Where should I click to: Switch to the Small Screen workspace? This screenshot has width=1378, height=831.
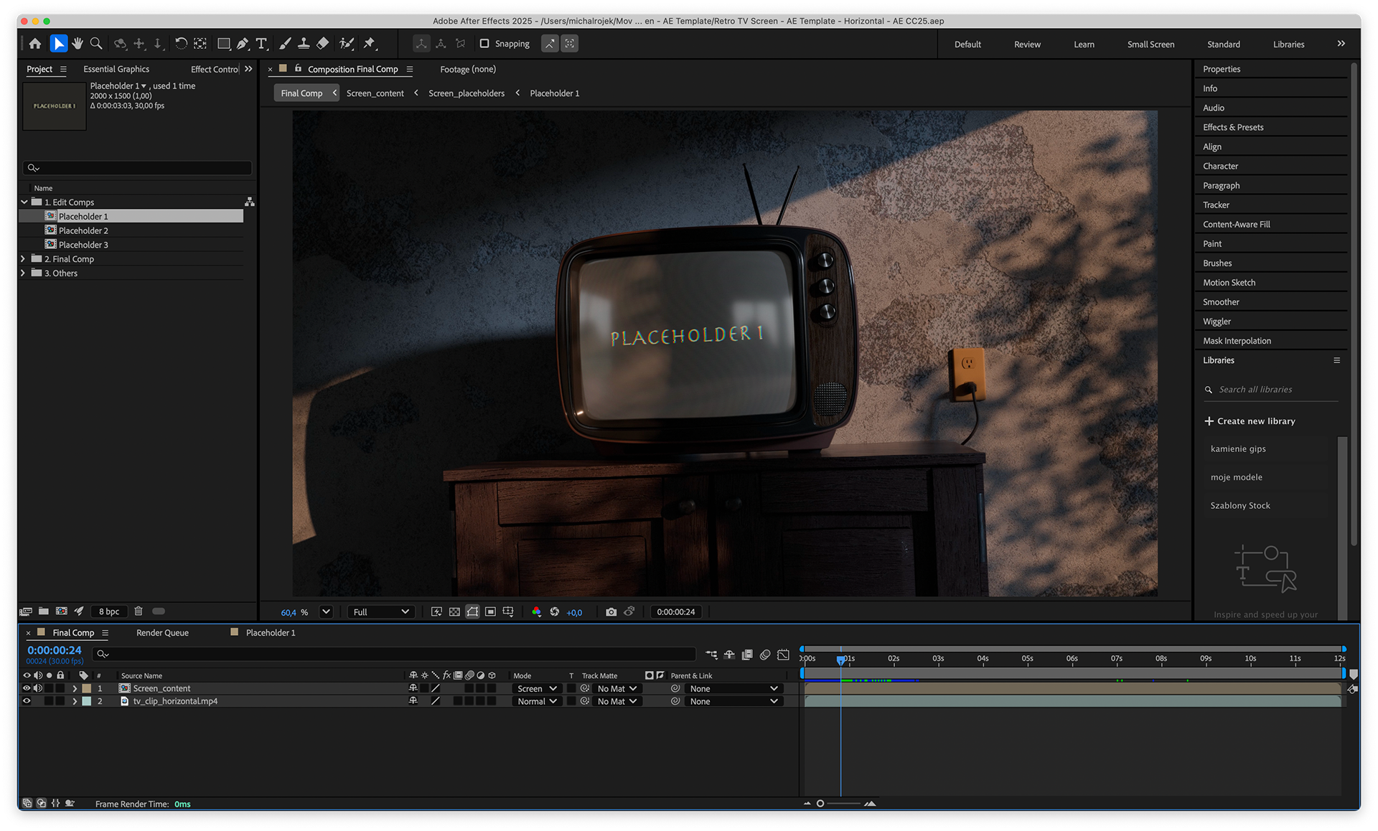1150,44
